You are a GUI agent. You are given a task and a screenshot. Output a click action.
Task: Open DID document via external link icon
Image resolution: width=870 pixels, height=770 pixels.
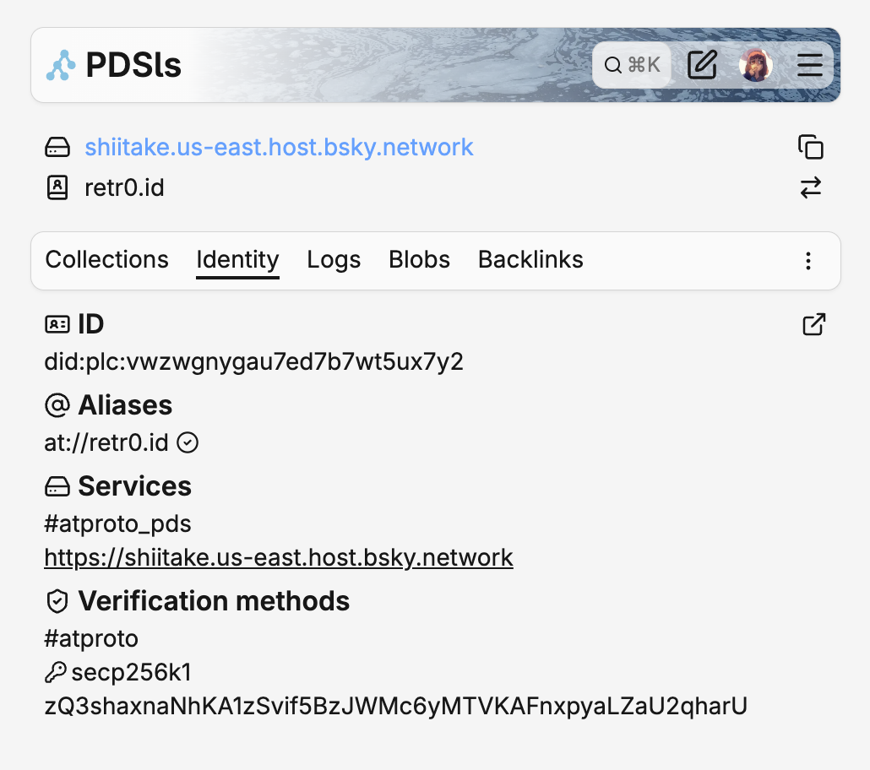813,324
